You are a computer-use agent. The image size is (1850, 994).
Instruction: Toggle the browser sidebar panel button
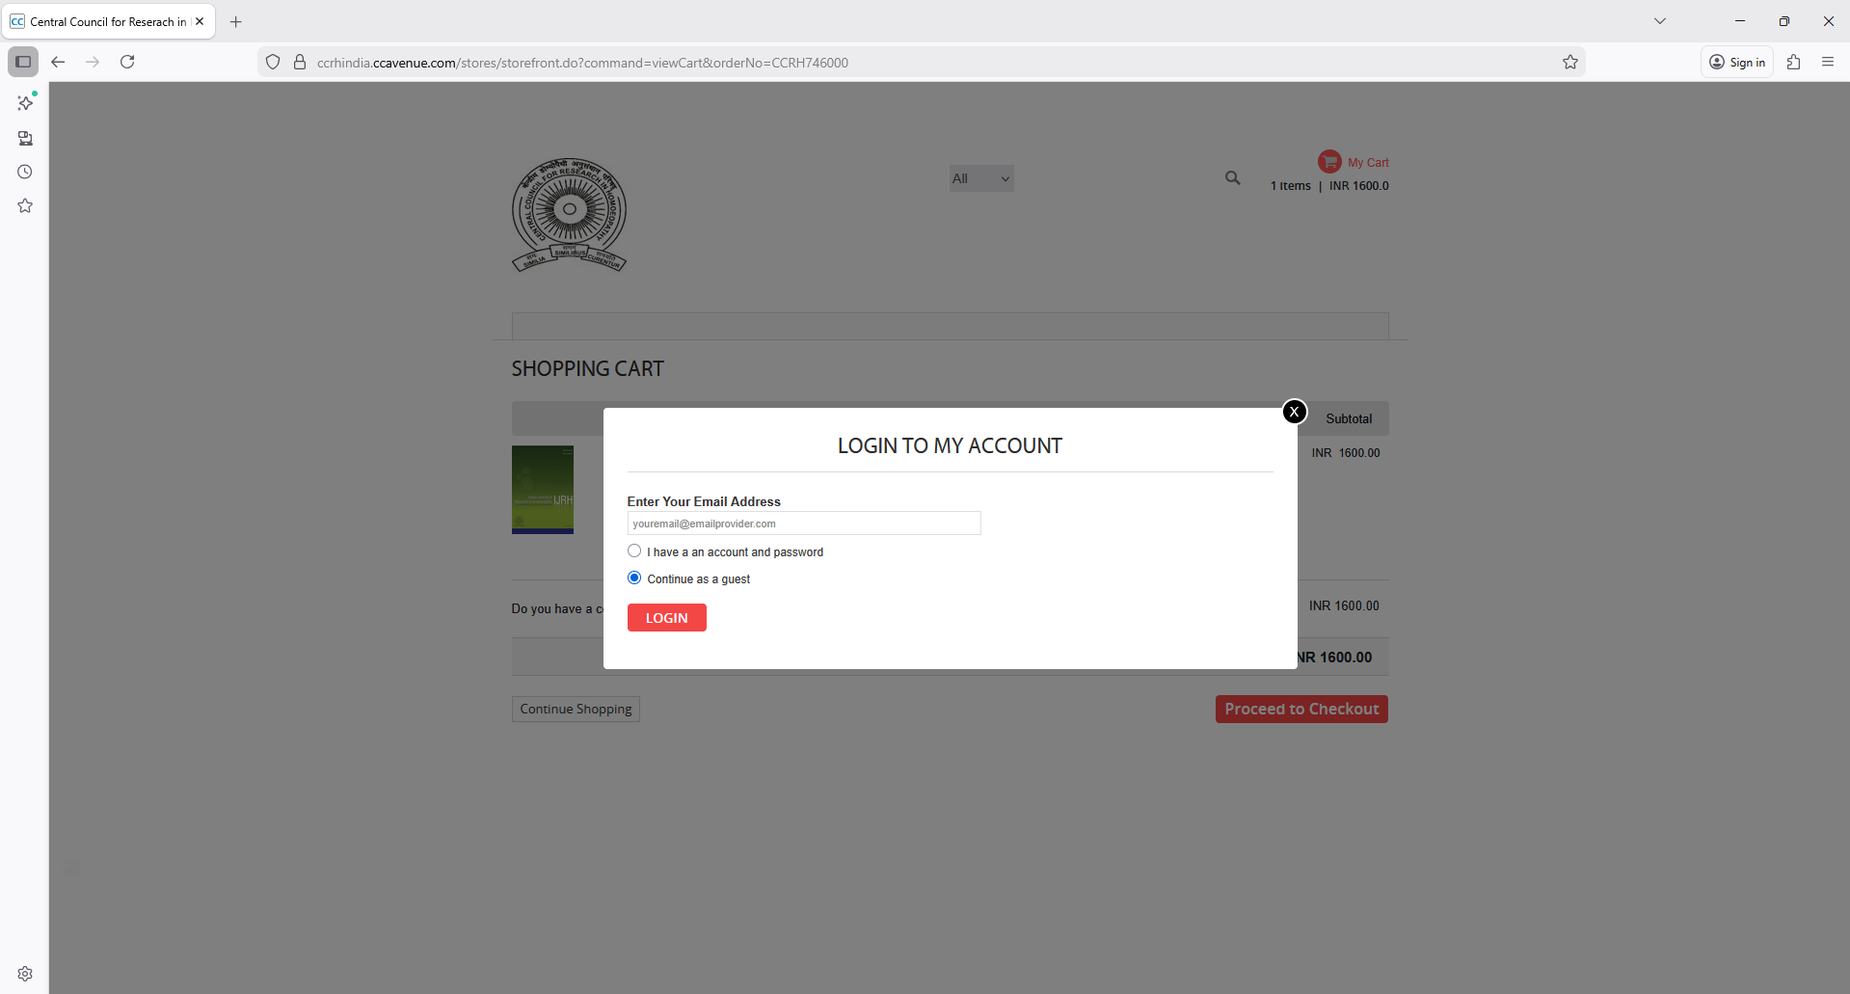coord(23,62)
